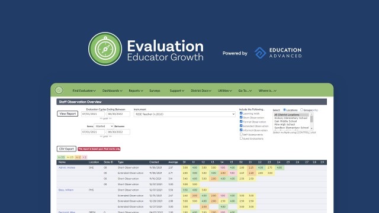Open the District Docs menu
The image size is (379, 213).
201,91
